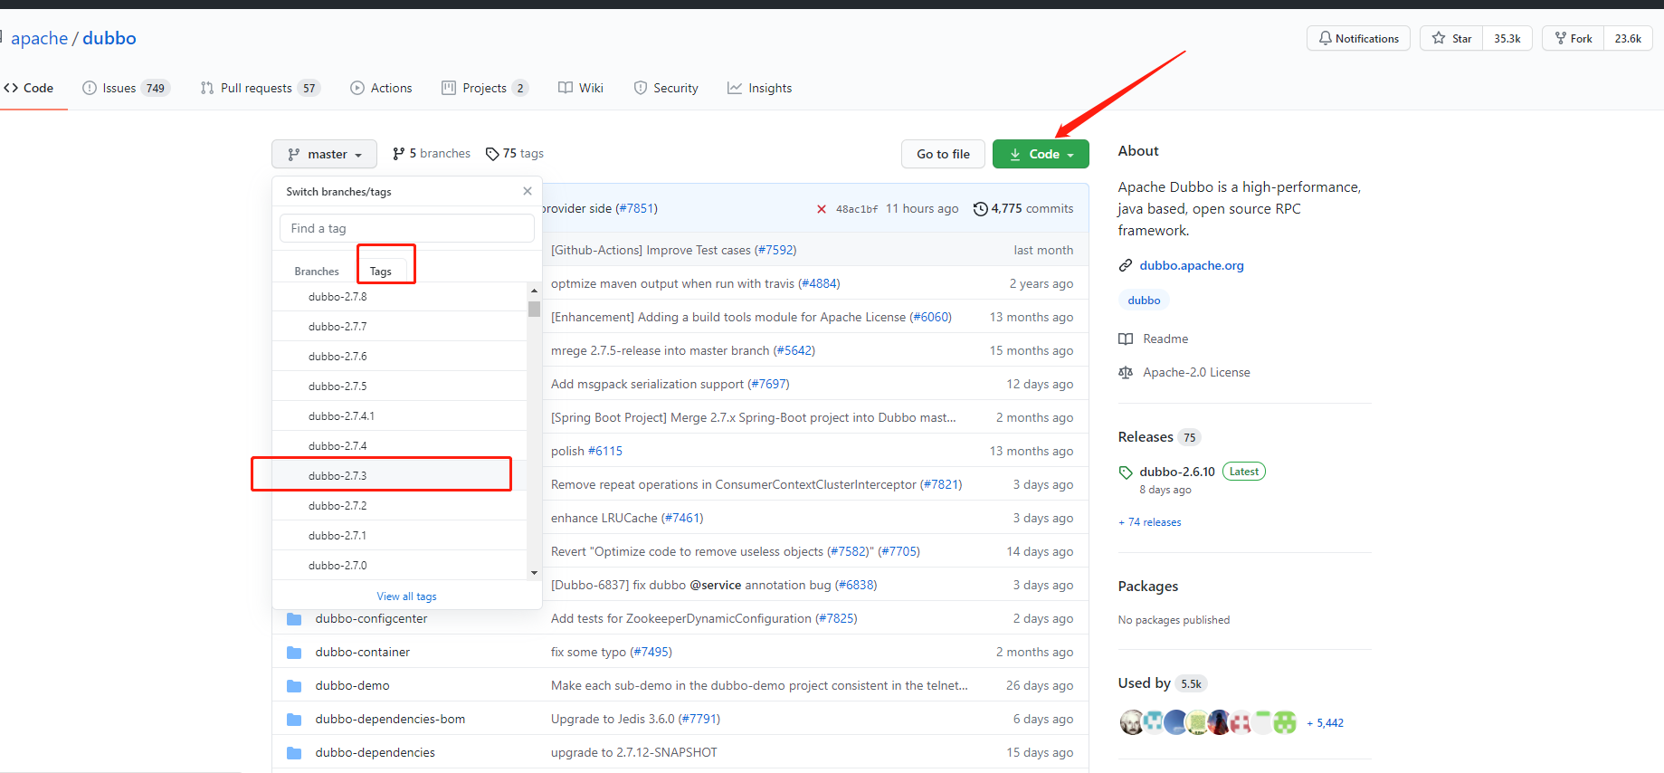1664x773 pixels.
Task: Open the Security tab
Action: pyautogui.click(x=666, y=88)
